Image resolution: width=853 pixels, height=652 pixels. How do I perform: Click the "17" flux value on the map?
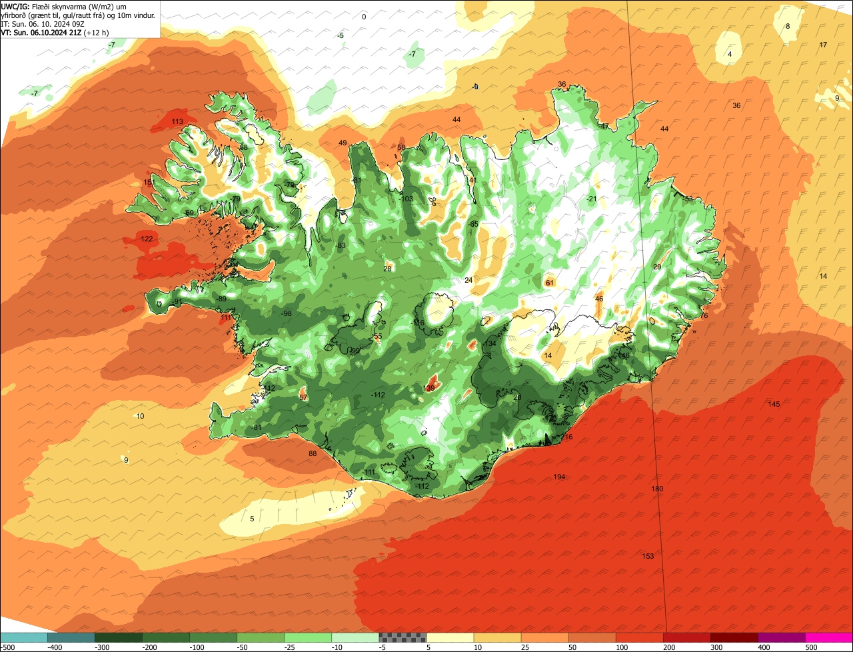click(823, 45)
